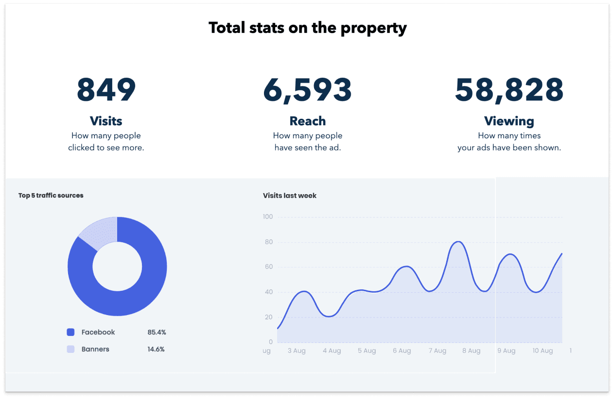The image size is (614, 399).
Task: Click the Top 5 traffic sources heading
Action: point(51,195)
